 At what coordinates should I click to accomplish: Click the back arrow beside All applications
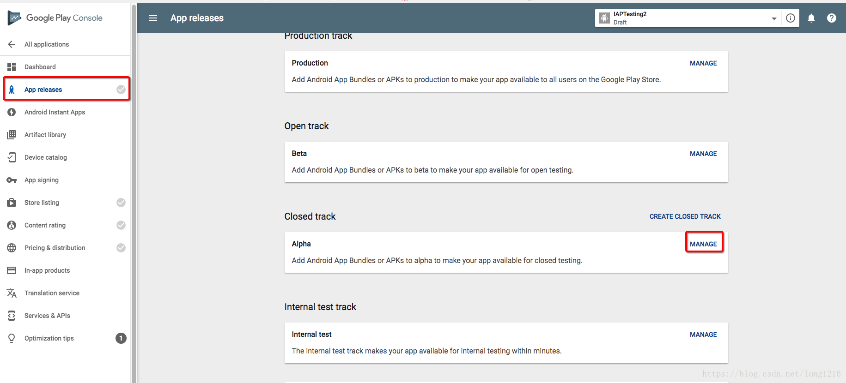12,44
